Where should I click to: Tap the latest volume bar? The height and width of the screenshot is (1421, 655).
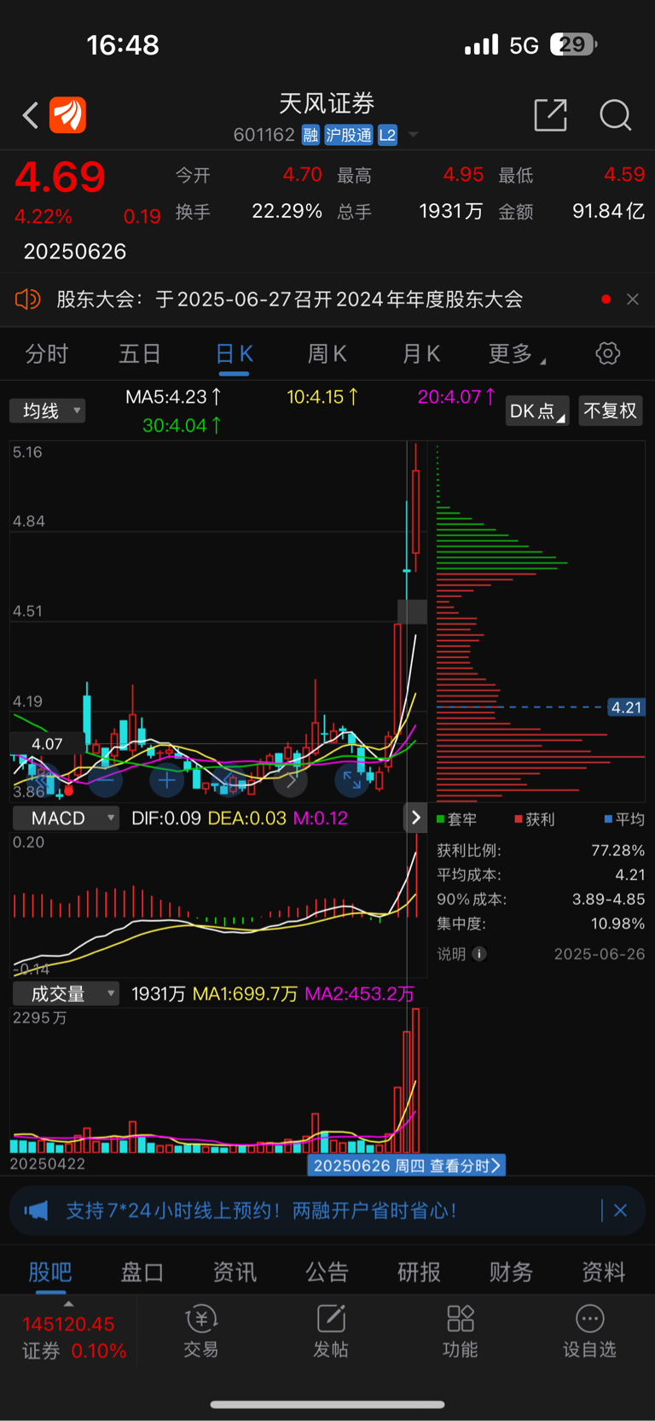(x=416, y=1080)
